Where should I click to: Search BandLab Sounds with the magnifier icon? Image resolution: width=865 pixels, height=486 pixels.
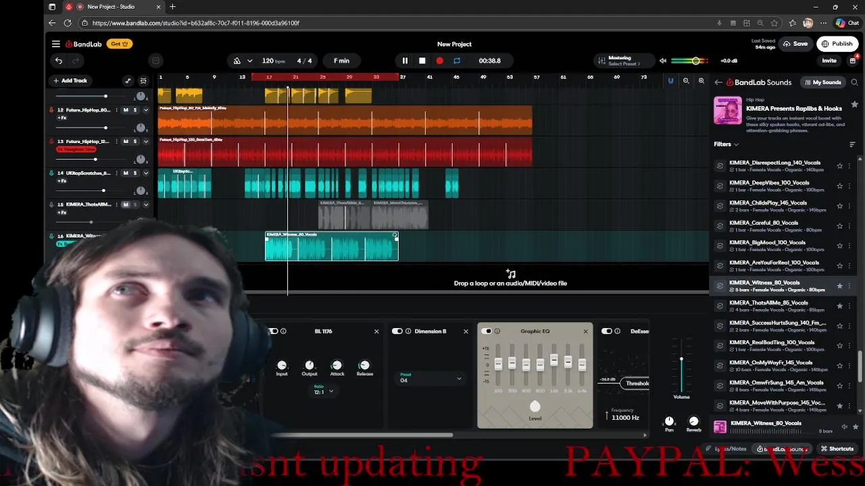click(x=854, y=82)
